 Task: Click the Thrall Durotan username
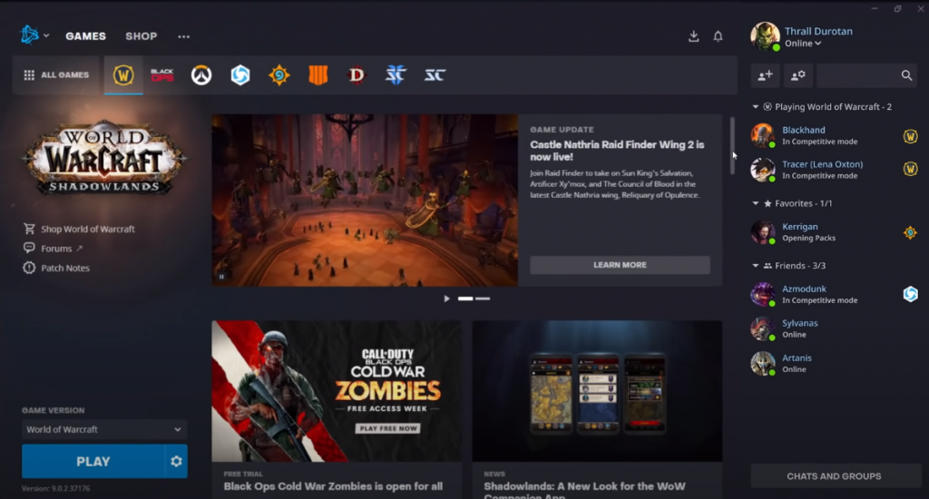pos(819,32)
